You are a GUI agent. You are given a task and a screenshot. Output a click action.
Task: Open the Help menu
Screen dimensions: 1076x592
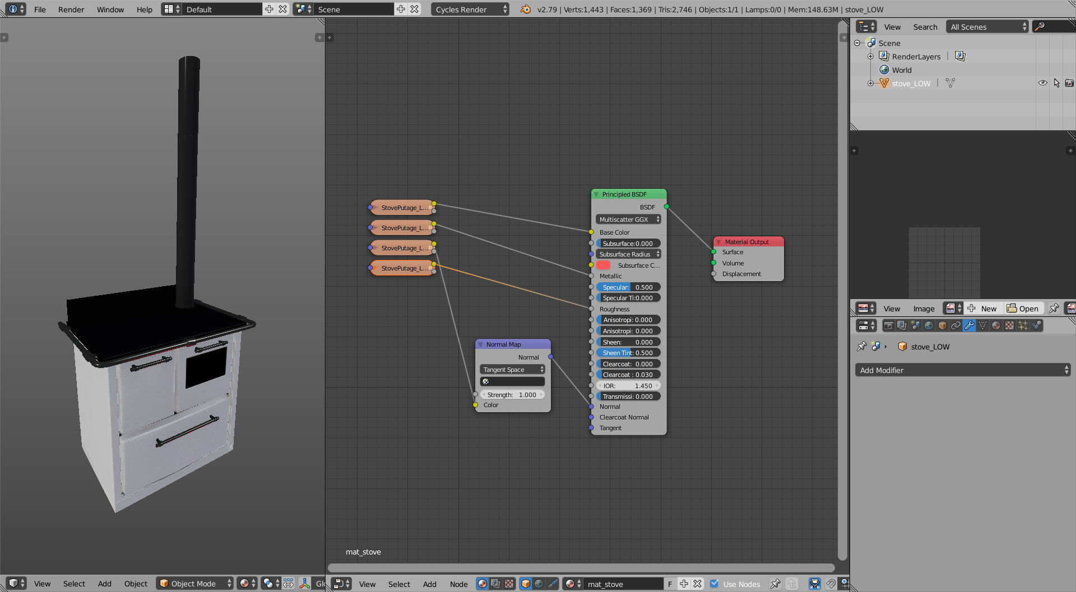[x=145, y=10]
